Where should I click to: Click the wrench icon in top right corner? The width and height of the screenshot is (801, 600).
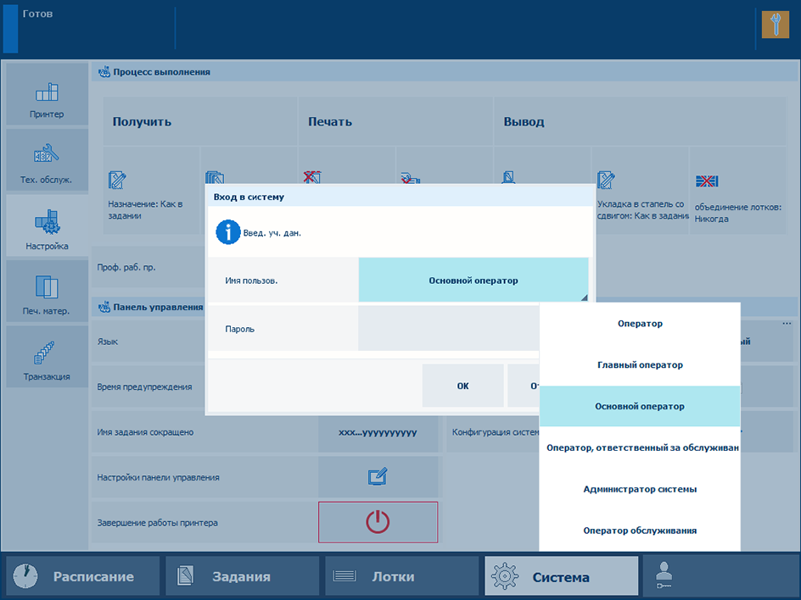pos(776,24)
